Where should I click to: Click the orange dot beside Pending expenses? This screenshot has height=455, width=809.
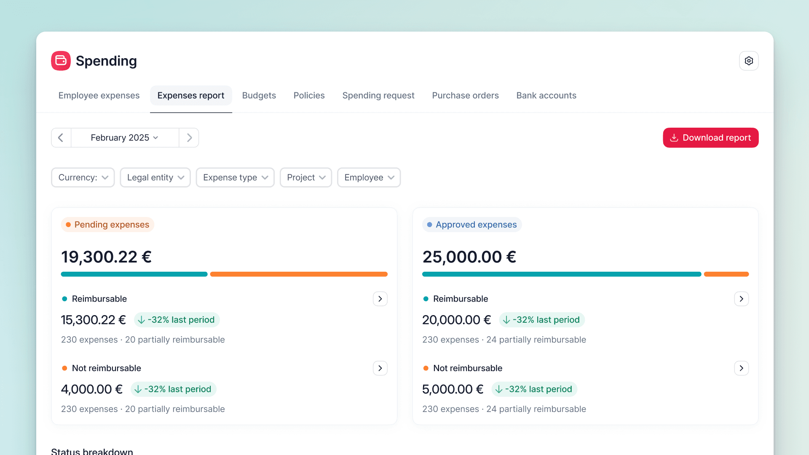[x=68, y=225]
